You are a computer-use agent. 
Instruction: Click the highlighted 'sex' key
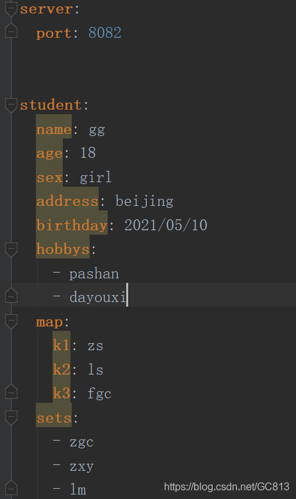coord(49,178)
